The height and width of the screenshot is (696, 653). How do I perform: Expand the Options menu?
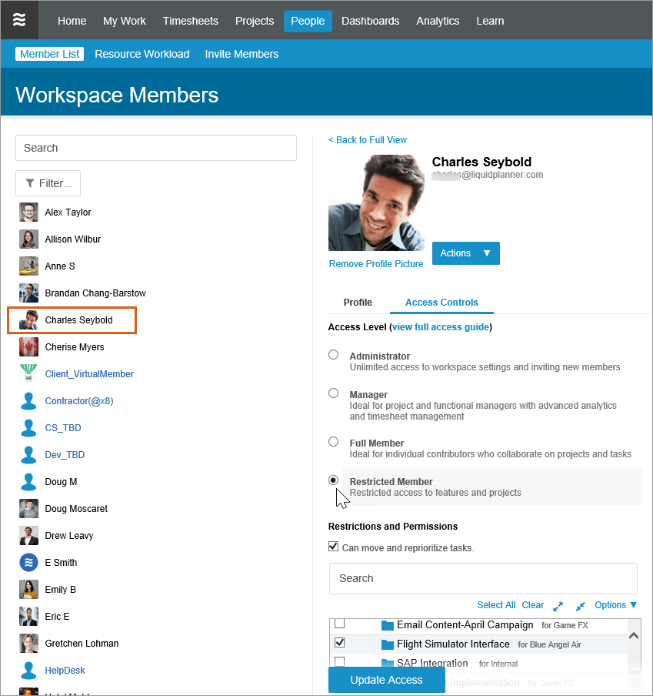pos(616,605)
